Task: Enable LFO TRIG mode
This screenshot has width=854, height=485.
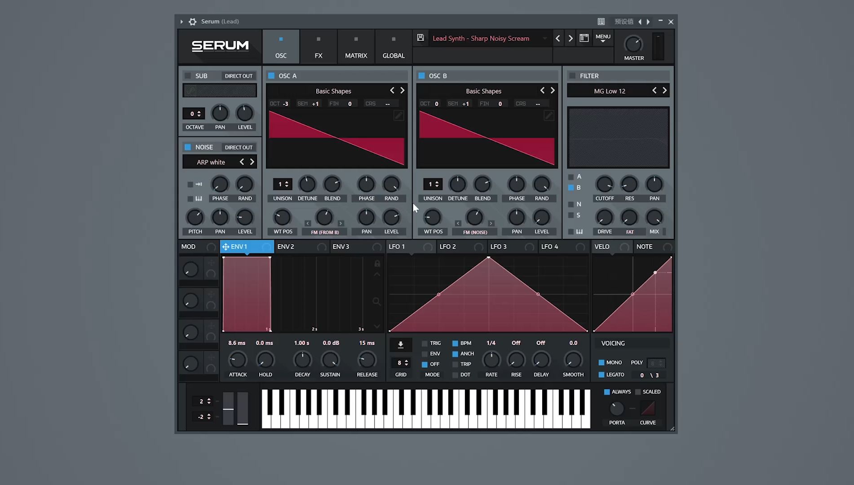Action: pos(425,343)
